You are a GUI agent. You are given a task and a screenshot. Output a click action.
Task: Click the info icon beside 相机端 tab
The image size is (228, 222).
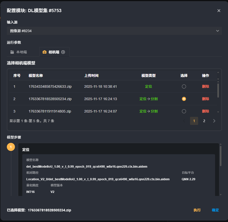point(63,52)
